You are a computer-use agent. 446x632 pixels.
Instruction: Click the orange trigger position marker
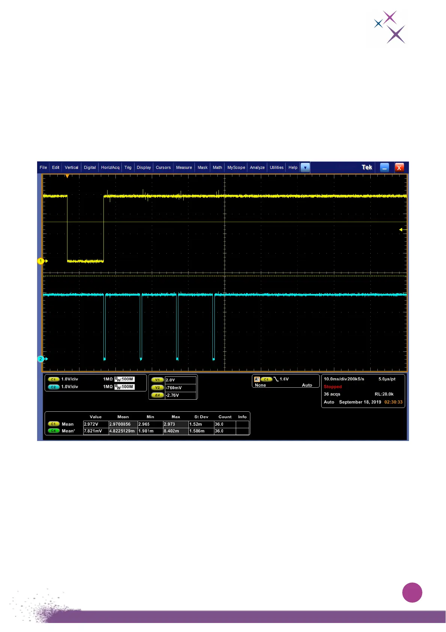(x=67, y=176)
